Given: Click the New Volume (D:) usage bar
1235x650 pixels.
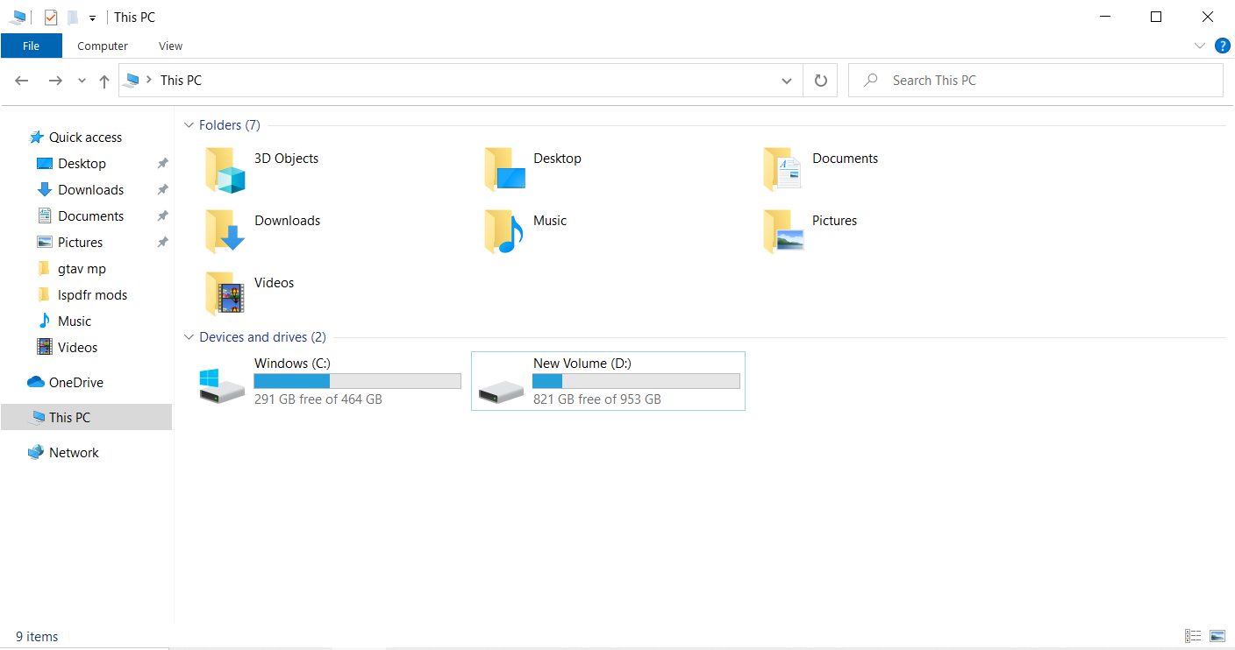Looking at the screenshot, I should (x=636, y=381).
